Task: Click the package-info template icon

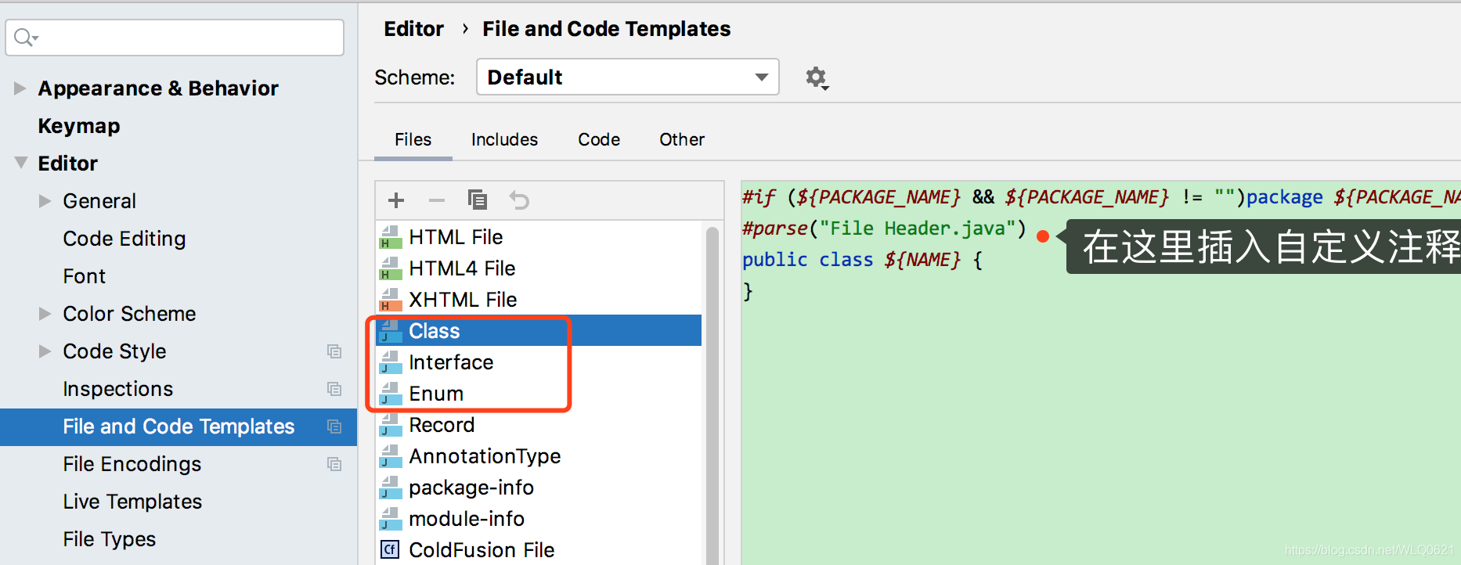Action: click(390, 488)
